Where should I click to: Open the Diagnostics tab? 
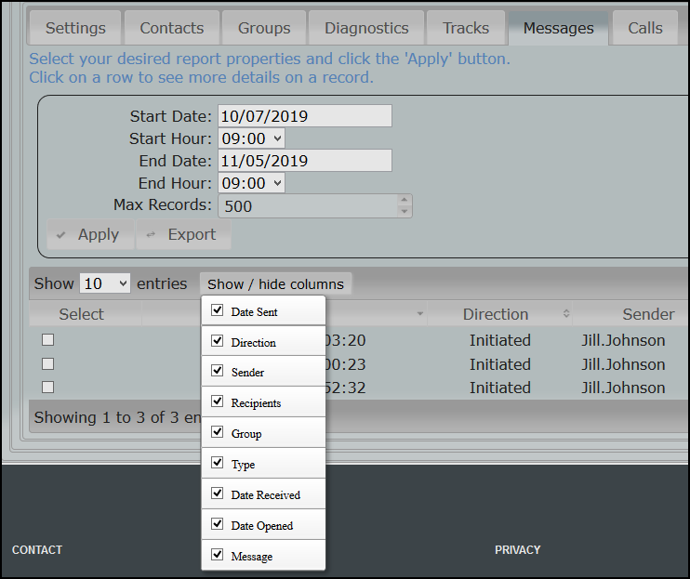[366, 28]
